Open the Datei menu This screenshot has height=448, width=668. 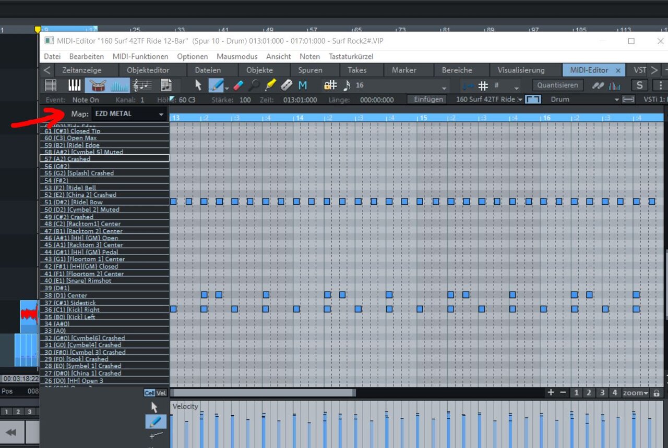(52, 56)
